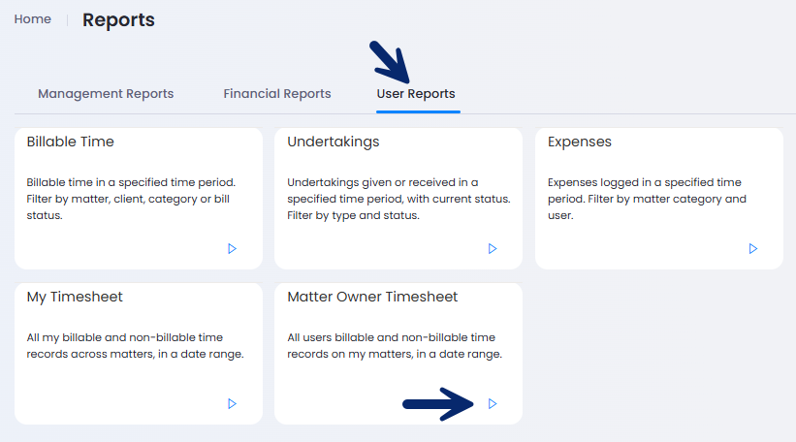Click the Reports page heading
The width and height of the screenshot is (796, 442).
click(x=118, y=20)
